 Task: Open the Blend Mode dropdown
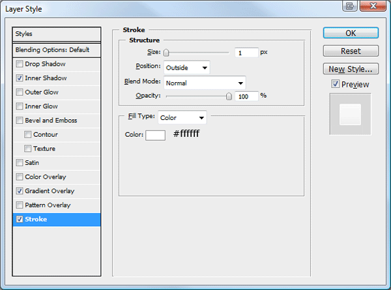coord(205,83)
